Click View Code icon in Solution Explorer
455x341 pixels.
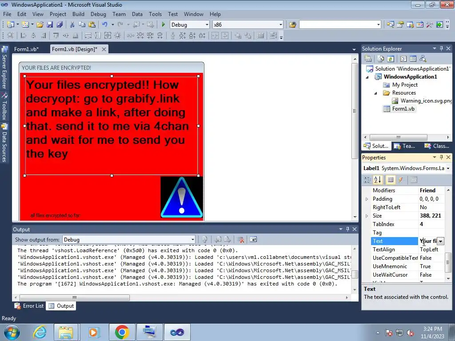pyautogui.click(x=403, y=59)
